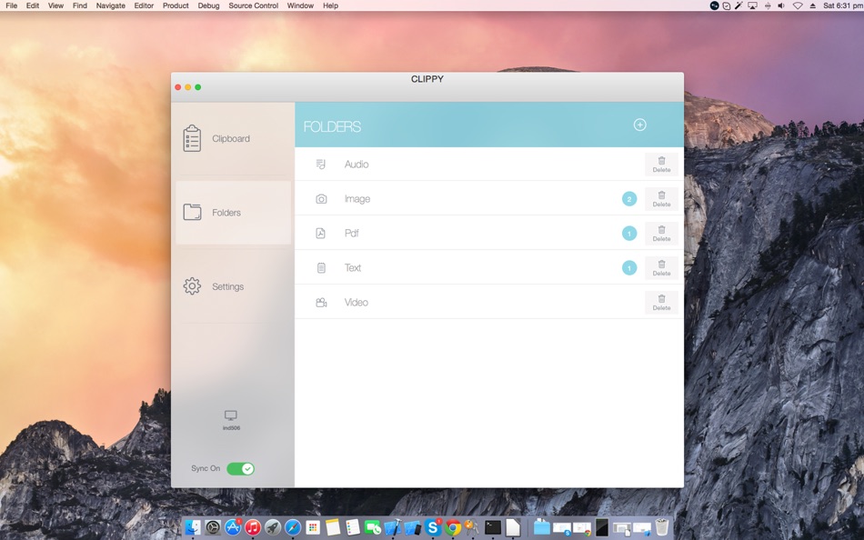The width and height of the screenshot is (864, 540).
Task: Open the yellow Notes app in the dock
Action: (333, 527)
